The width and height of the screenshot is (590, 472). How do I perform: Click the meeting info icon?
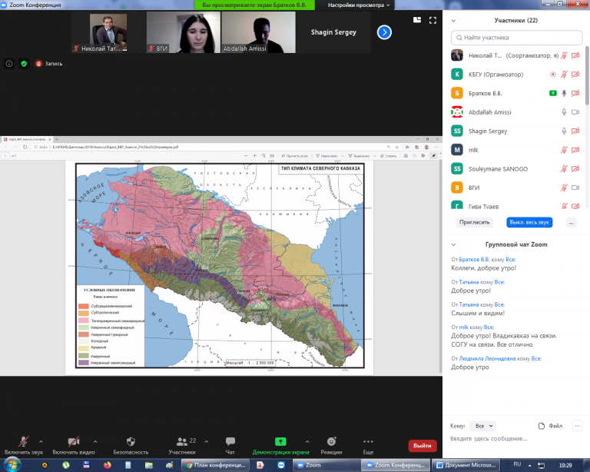[9, 64]
